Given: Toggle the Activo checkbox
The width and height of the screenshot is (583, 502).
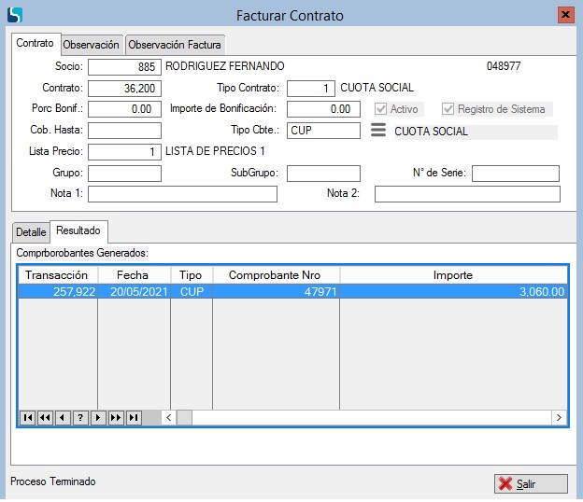Looking at the screenshot, I should pos(381,109).
